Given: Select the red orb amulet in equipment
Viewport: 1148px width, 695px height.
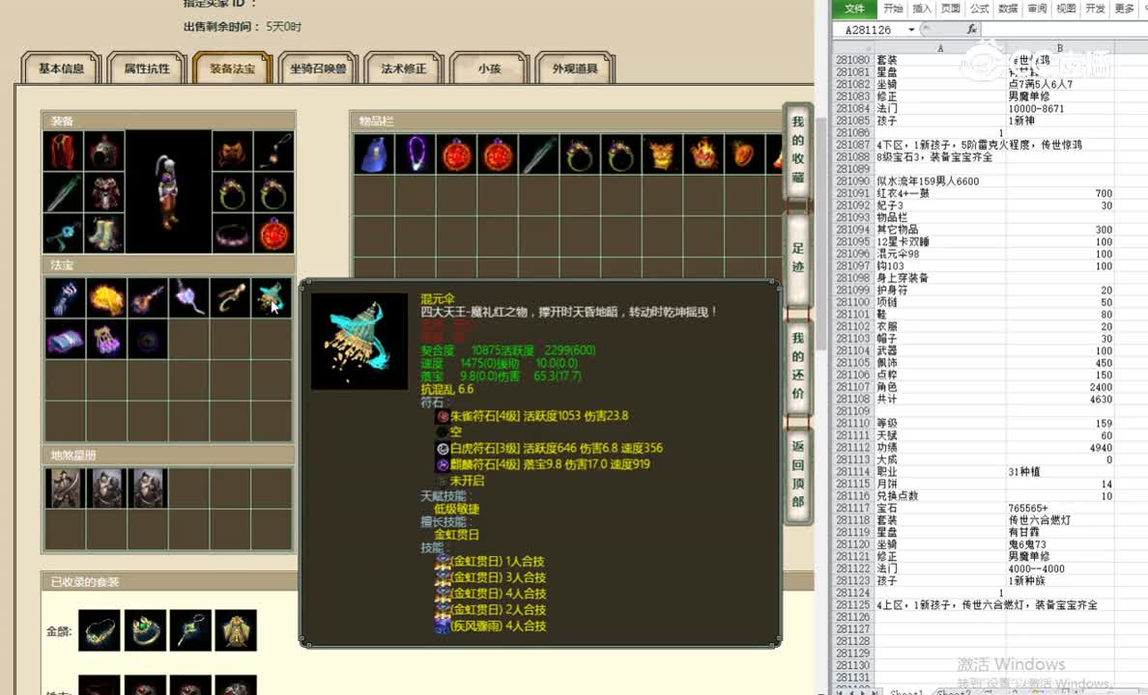Looking at the screenshot, I should [x=274, y=235].
